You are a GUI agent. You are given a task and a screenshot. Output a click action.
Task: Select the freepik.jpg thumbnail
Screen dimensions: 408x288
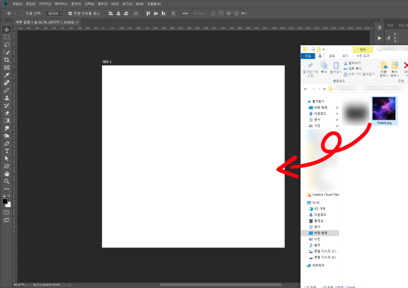pos(384,109)
